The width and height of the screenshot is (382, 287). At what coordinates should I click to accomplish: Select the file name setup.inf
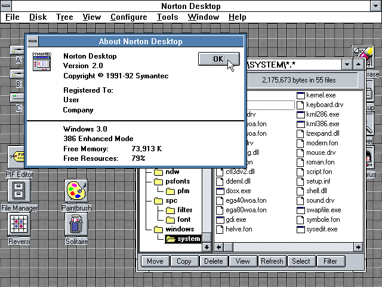(318, 181)
